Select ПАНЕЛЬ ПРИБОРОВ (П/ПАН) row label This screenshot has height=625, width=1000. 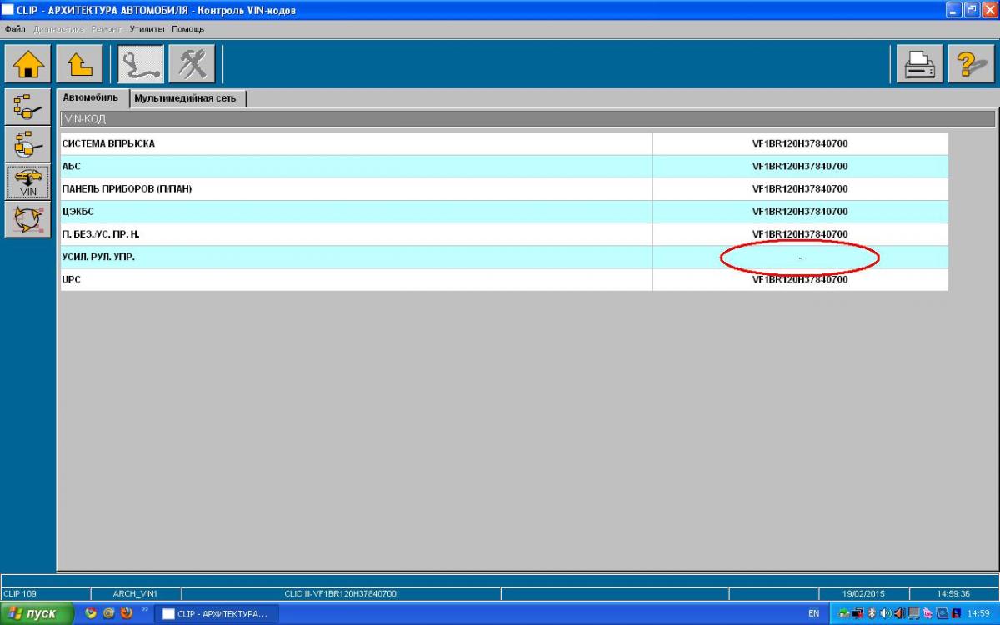[127, 188]
